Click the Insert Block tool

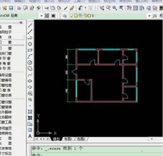tap(30, 93)
